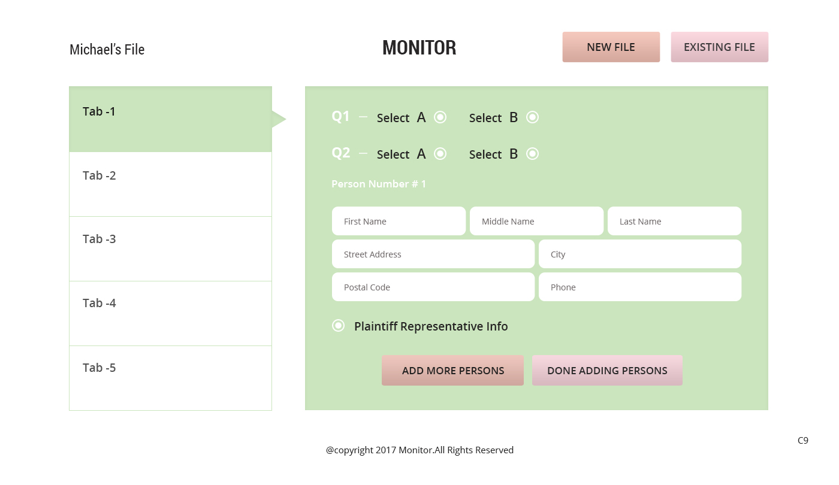This screenshot has height=485, width=839.
Task: Click into the Middle Name field
Action: pyautogui.click(x=536, y=222)
